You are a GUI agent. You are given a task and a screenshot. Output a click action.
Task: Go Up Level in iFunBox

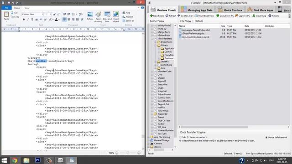[185, 16]
